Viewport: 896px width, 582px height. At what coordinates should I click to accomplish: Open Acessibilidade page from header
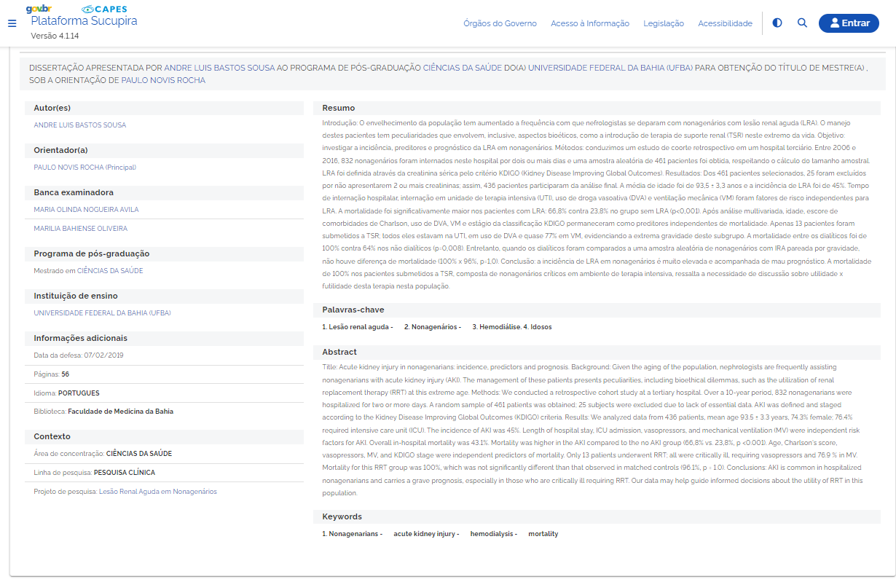[x=725, y=23]
